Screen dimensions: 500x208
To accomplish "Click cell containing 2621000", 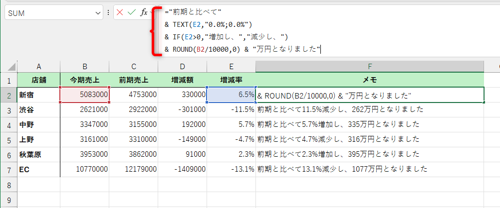I will [84, 110].
